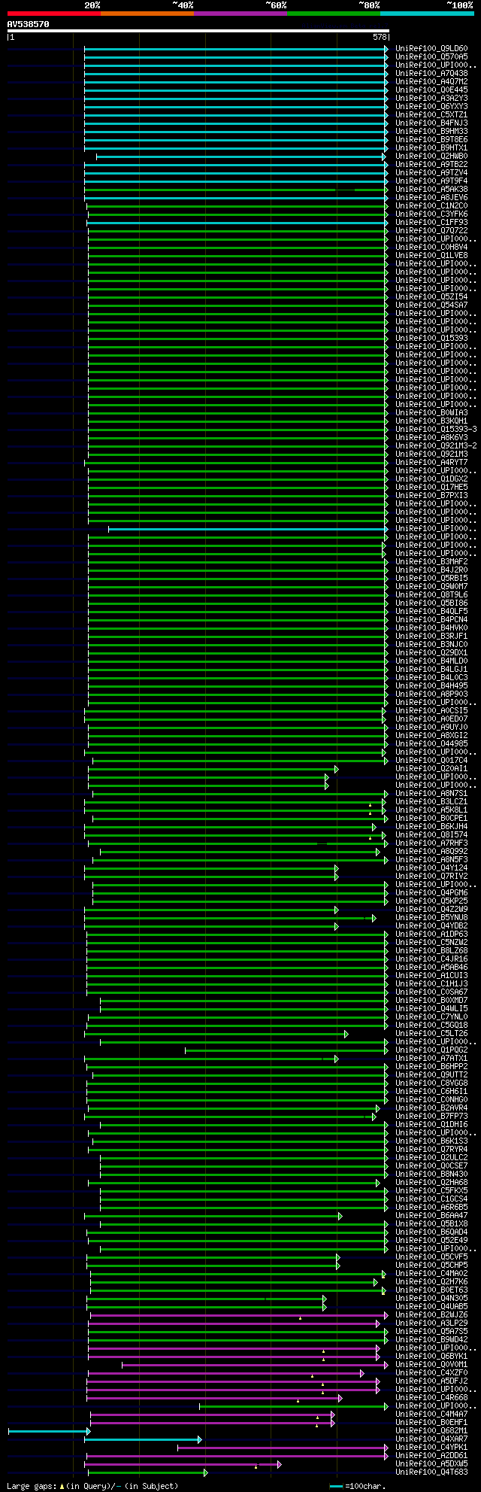Select label UniRef100_Q4T683
This screenshot has height=1492, width=481.
pos(431,1472)
